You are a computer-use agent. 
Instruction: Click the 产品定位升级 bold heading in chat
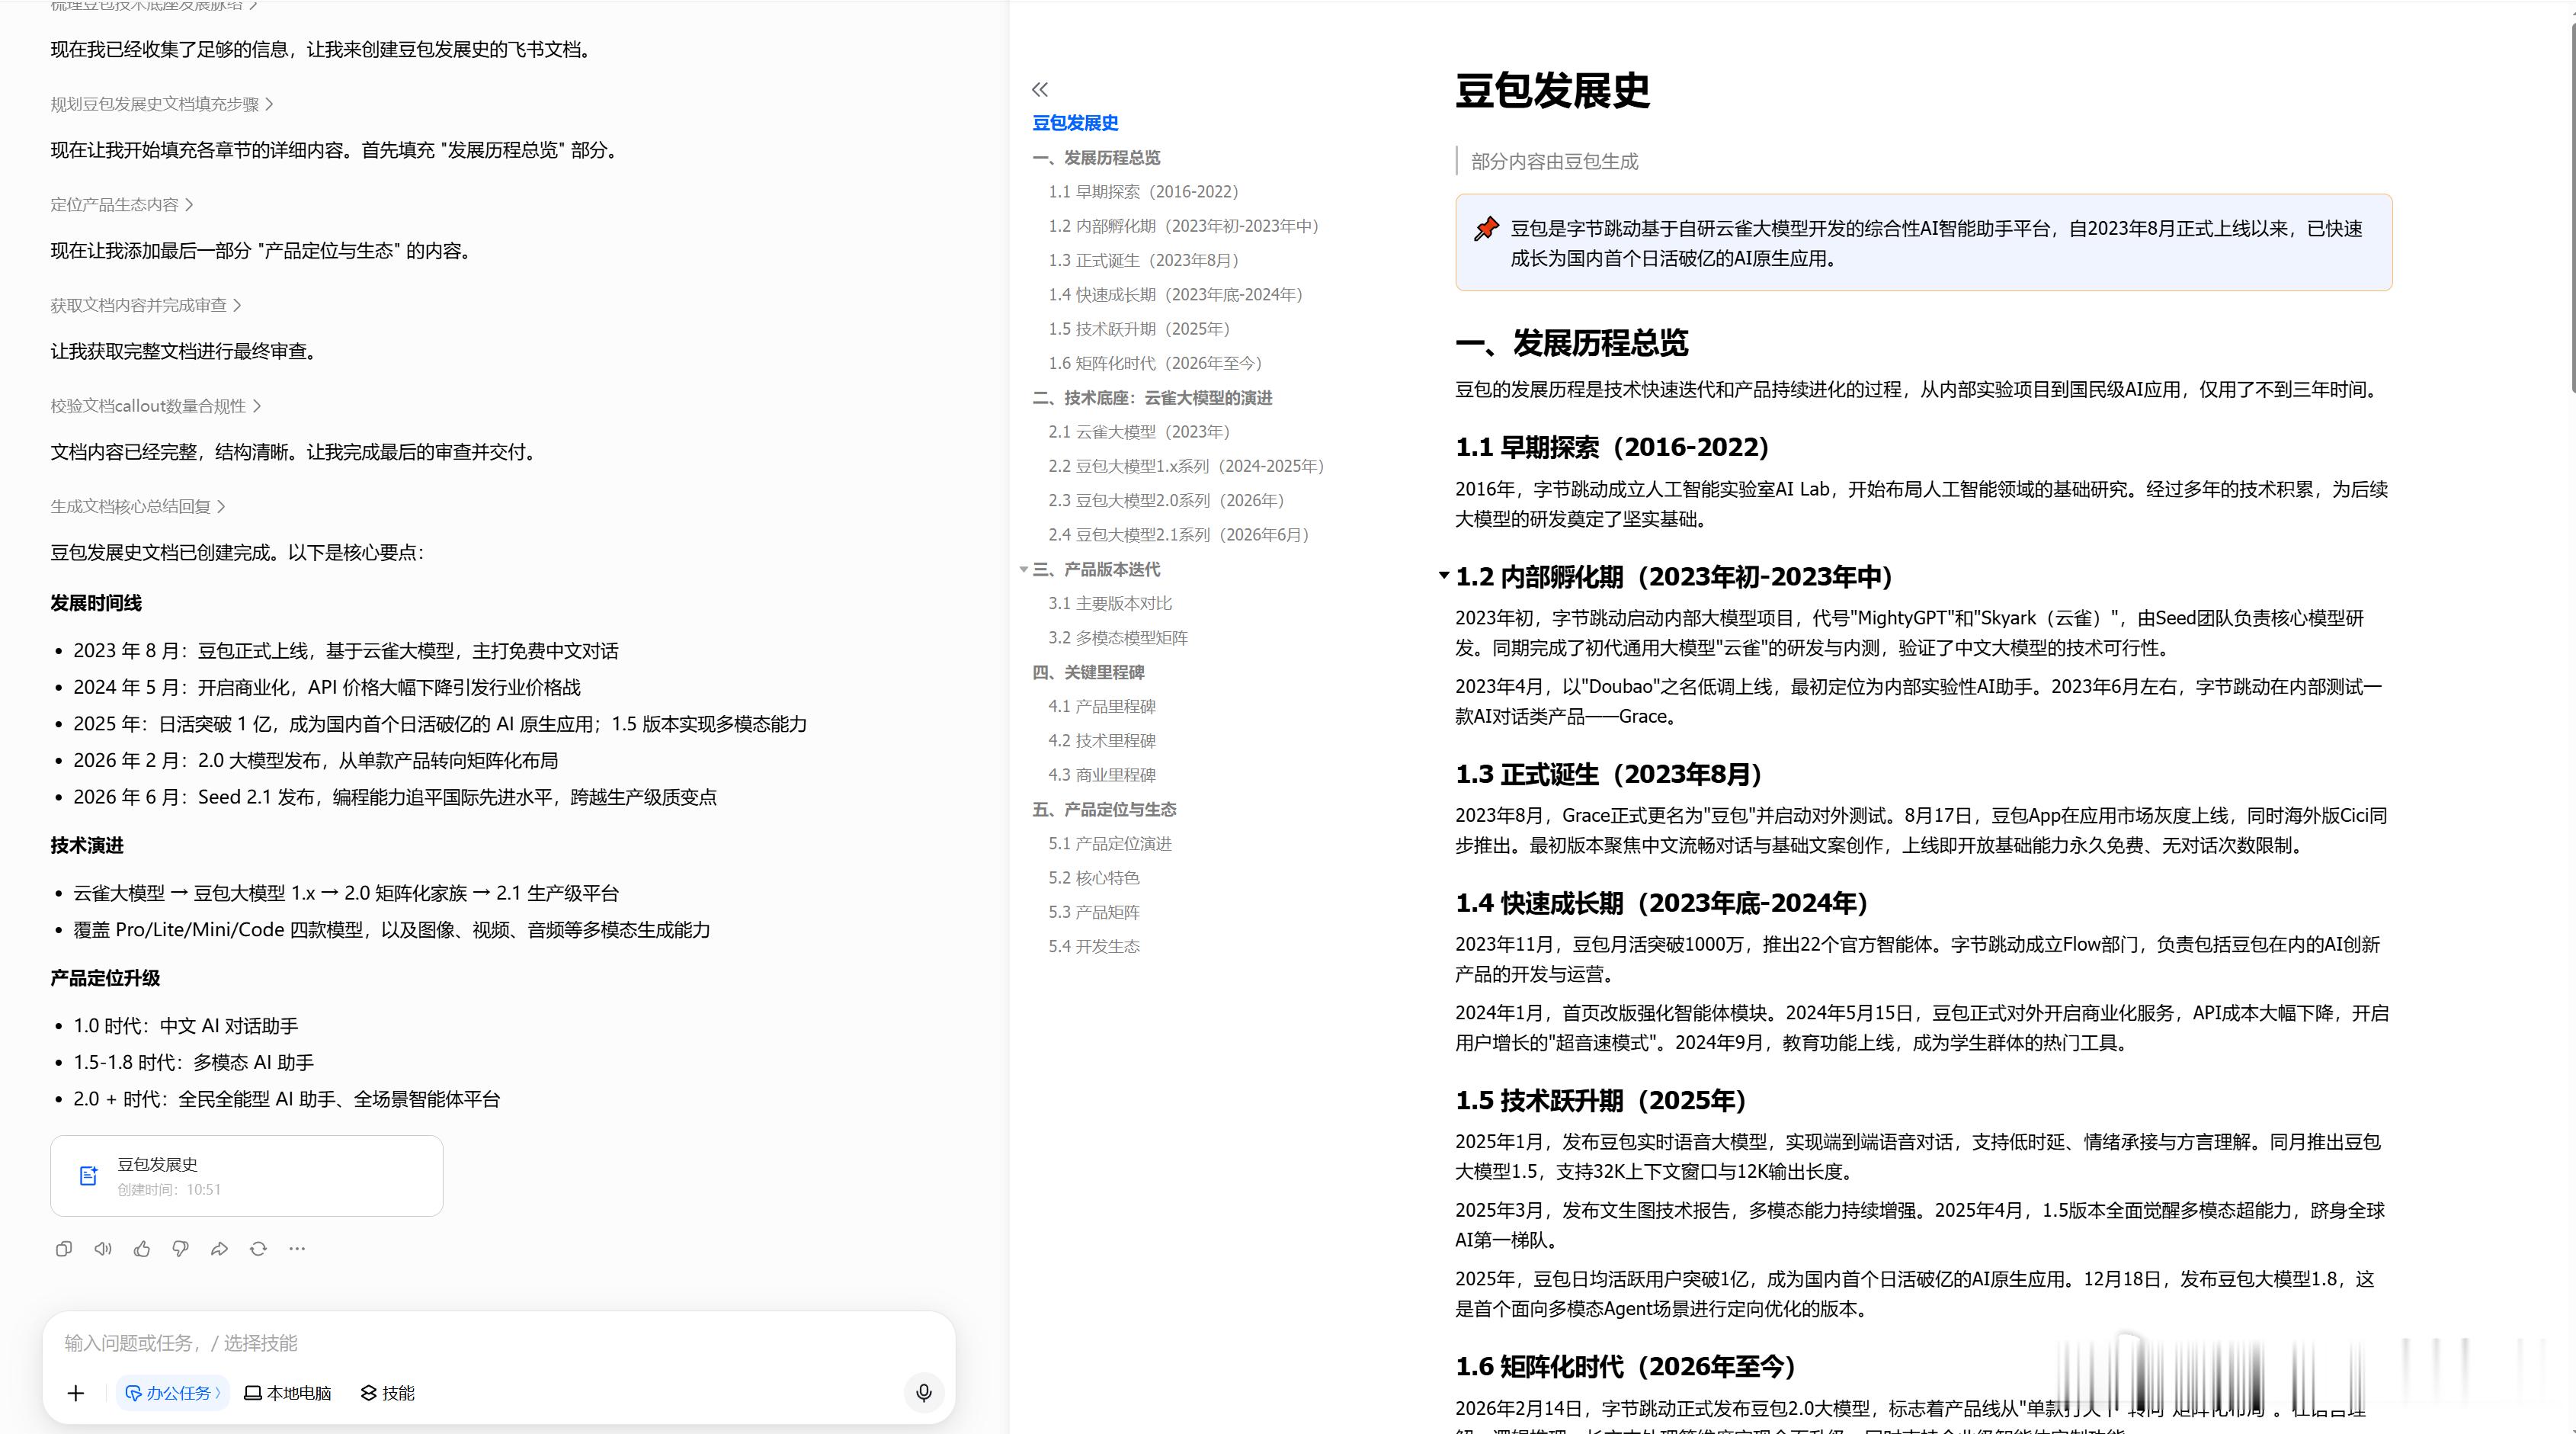[105, 978]
